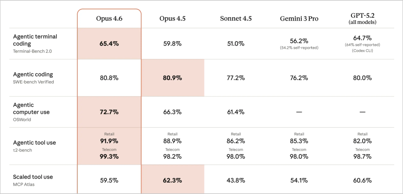Click Opus 4.6's 99.3% Telecom score
This screenshot has width=403, height=194.
click(109, 156)
